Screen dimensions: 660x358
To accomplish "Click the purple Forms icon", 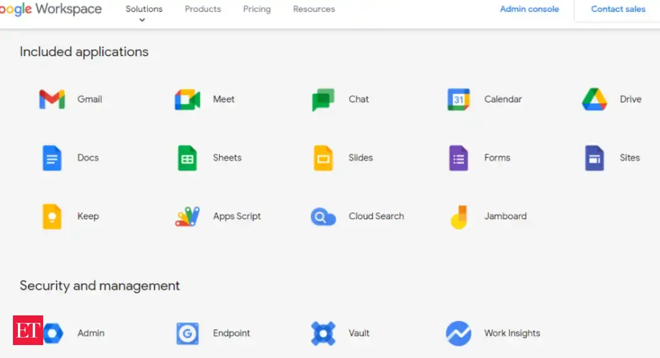I will click(x=458, y=158).
